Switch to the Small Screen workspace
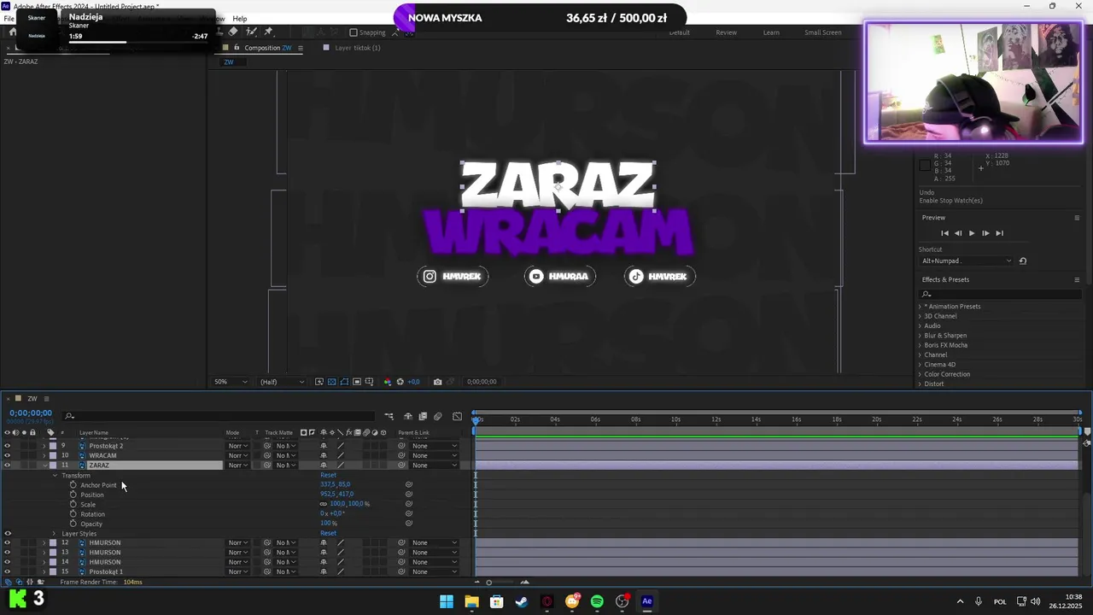This screenshot has height=615, width=1093. click(823, 32)
